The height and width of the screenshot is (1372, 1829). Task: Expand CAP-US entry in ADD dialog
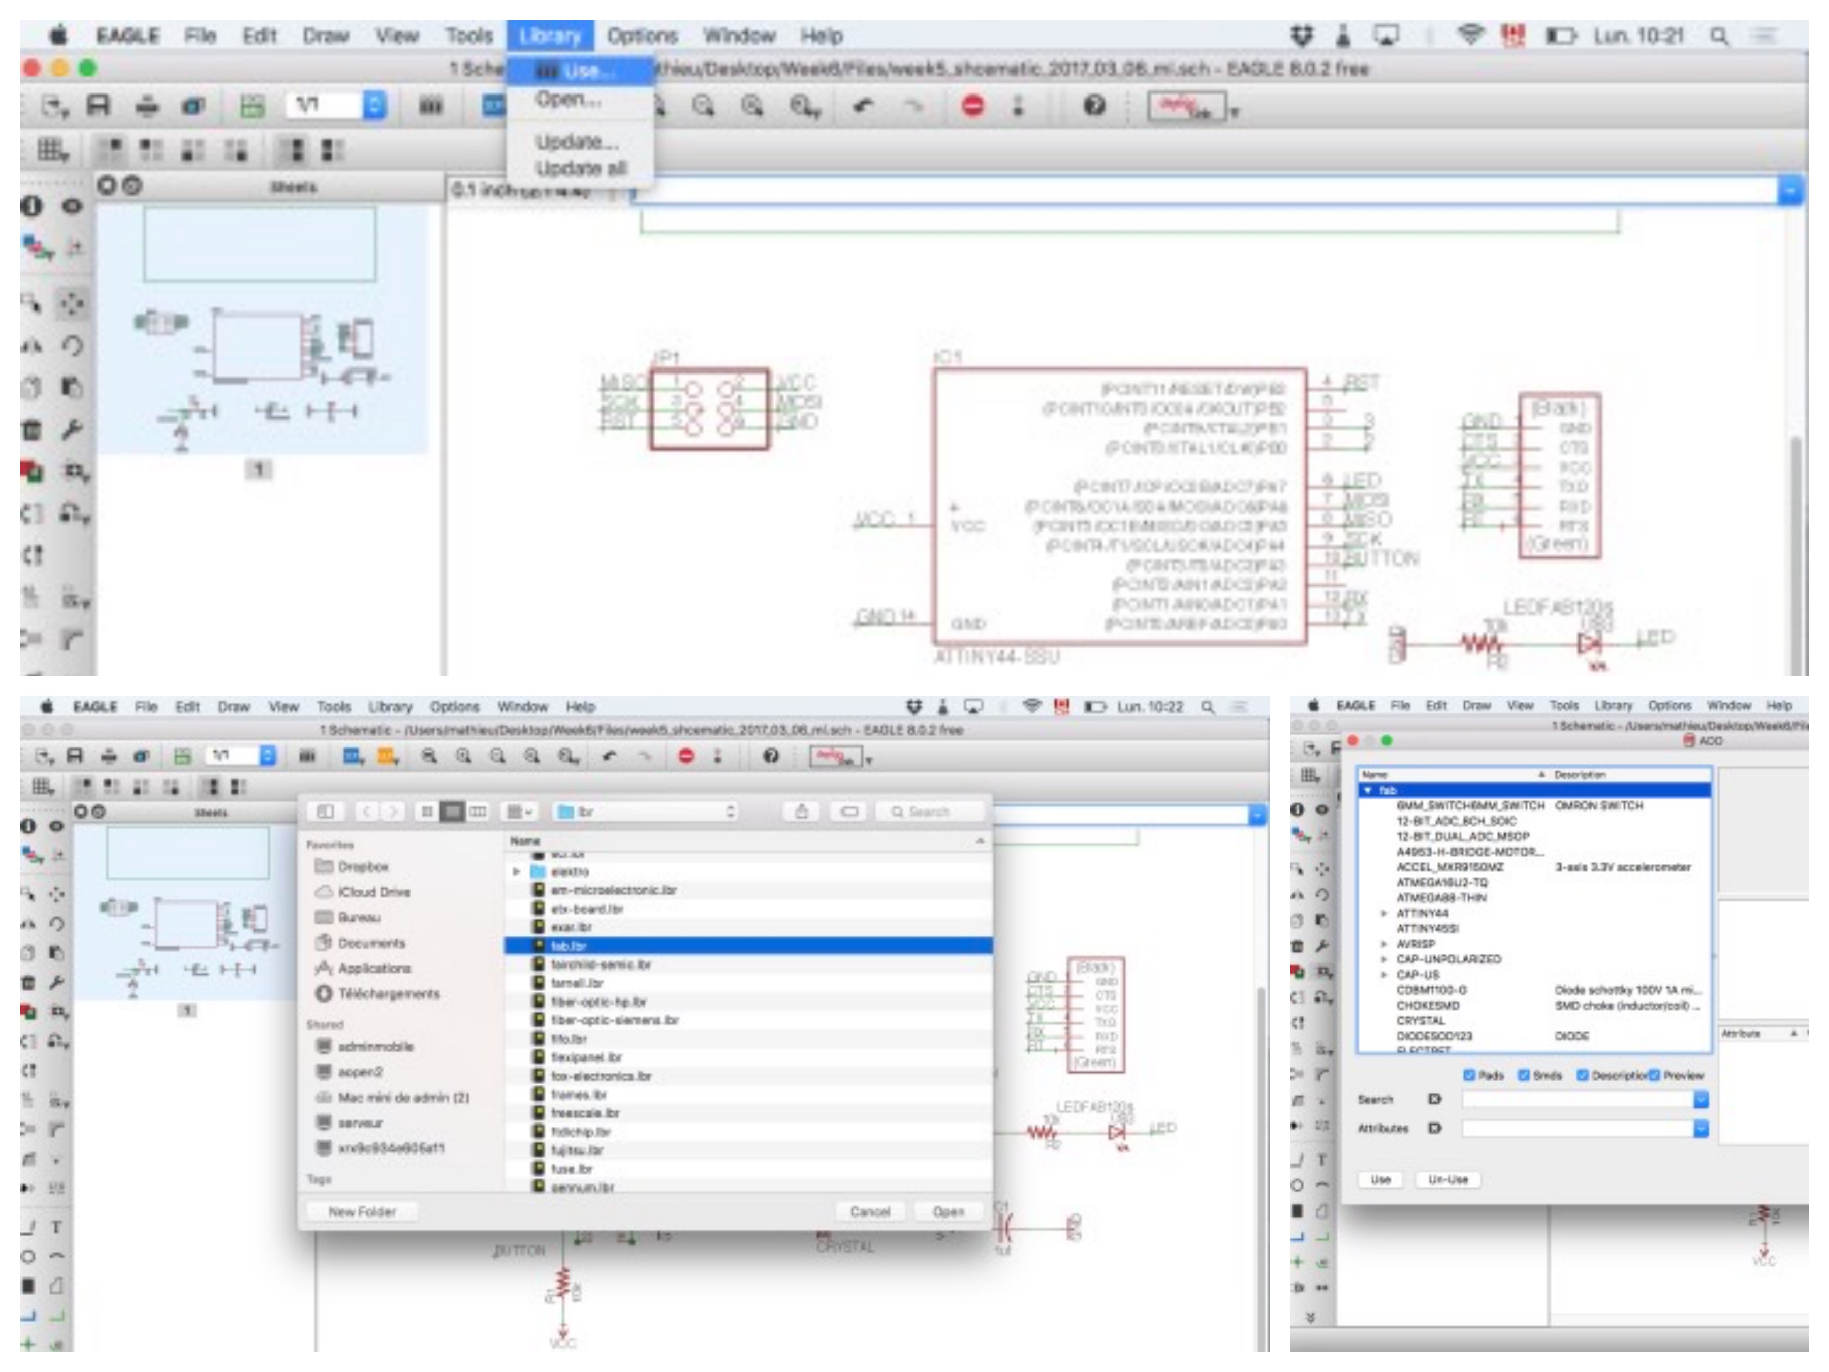pos(1383,975)
